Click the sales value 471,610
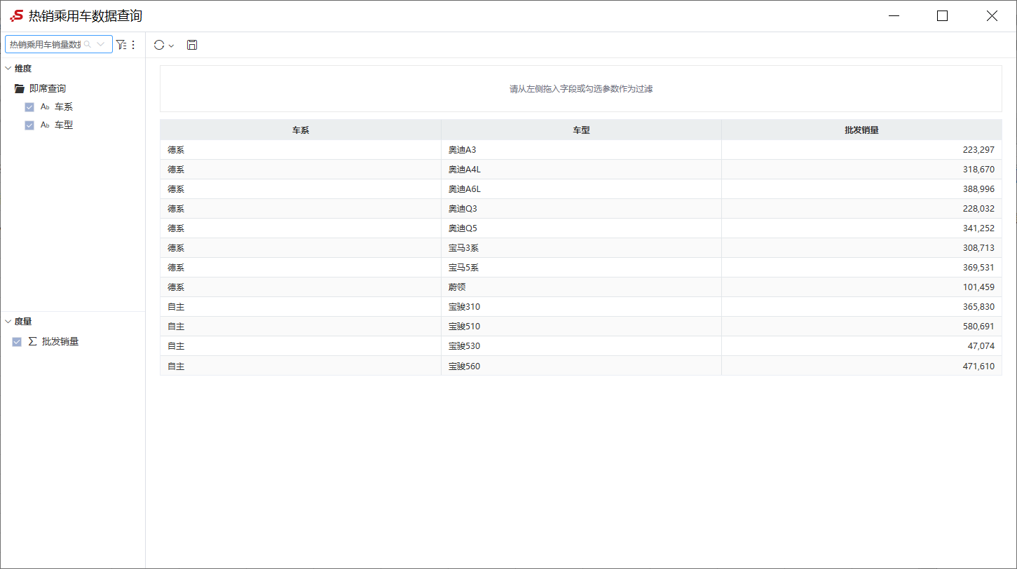This screenshot has height=569, width=1017. 978,366
